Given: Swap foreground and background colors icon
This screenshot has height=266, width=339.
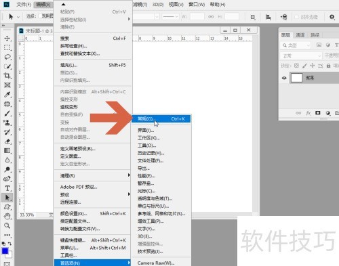Looking at the screenshot, I should (9, 244).
